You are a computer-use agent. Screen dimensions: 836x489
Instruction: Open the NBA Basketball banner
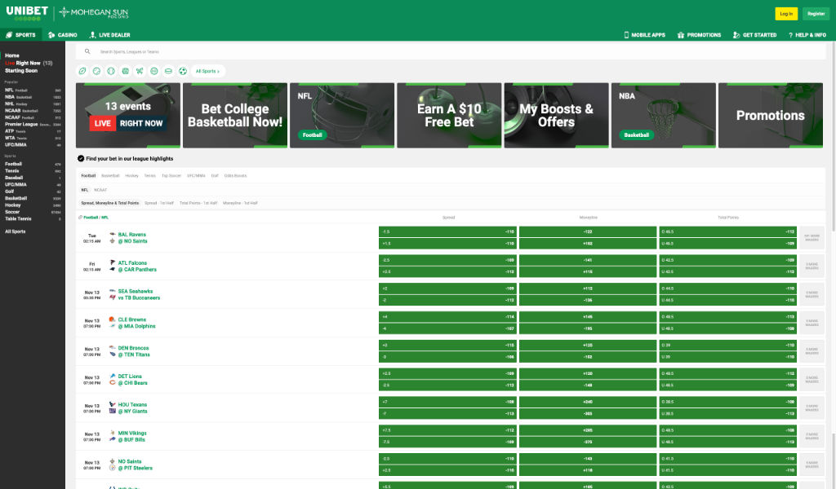click(663, 115)
